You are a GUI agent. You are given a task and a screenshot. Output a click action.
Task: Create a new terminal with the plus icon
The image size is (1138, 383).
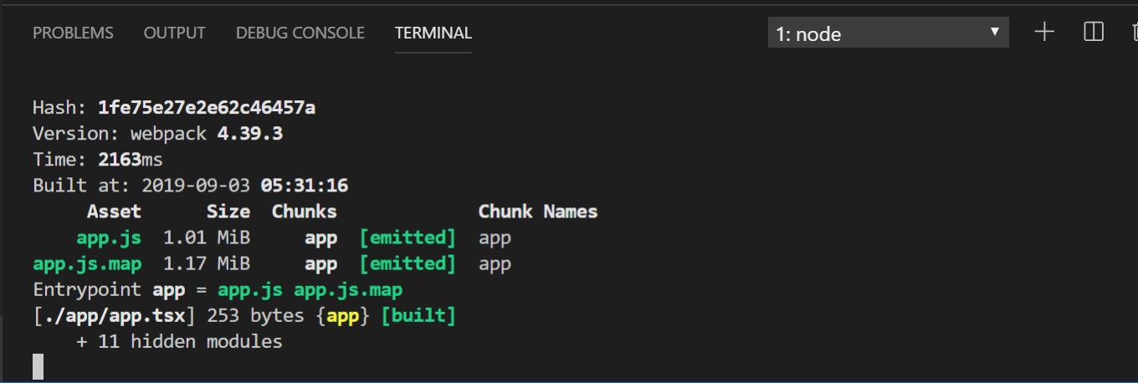pyautogui.click(x=1044, y=33)
